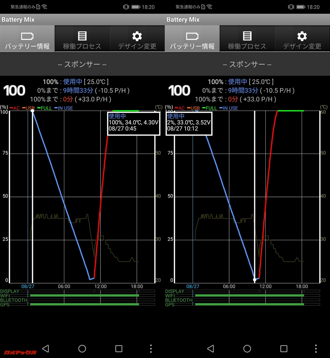Tap the green WIFI activity bar on left screen
The width and height of the screenshot is (330, 358).
[x=84, y=296]
